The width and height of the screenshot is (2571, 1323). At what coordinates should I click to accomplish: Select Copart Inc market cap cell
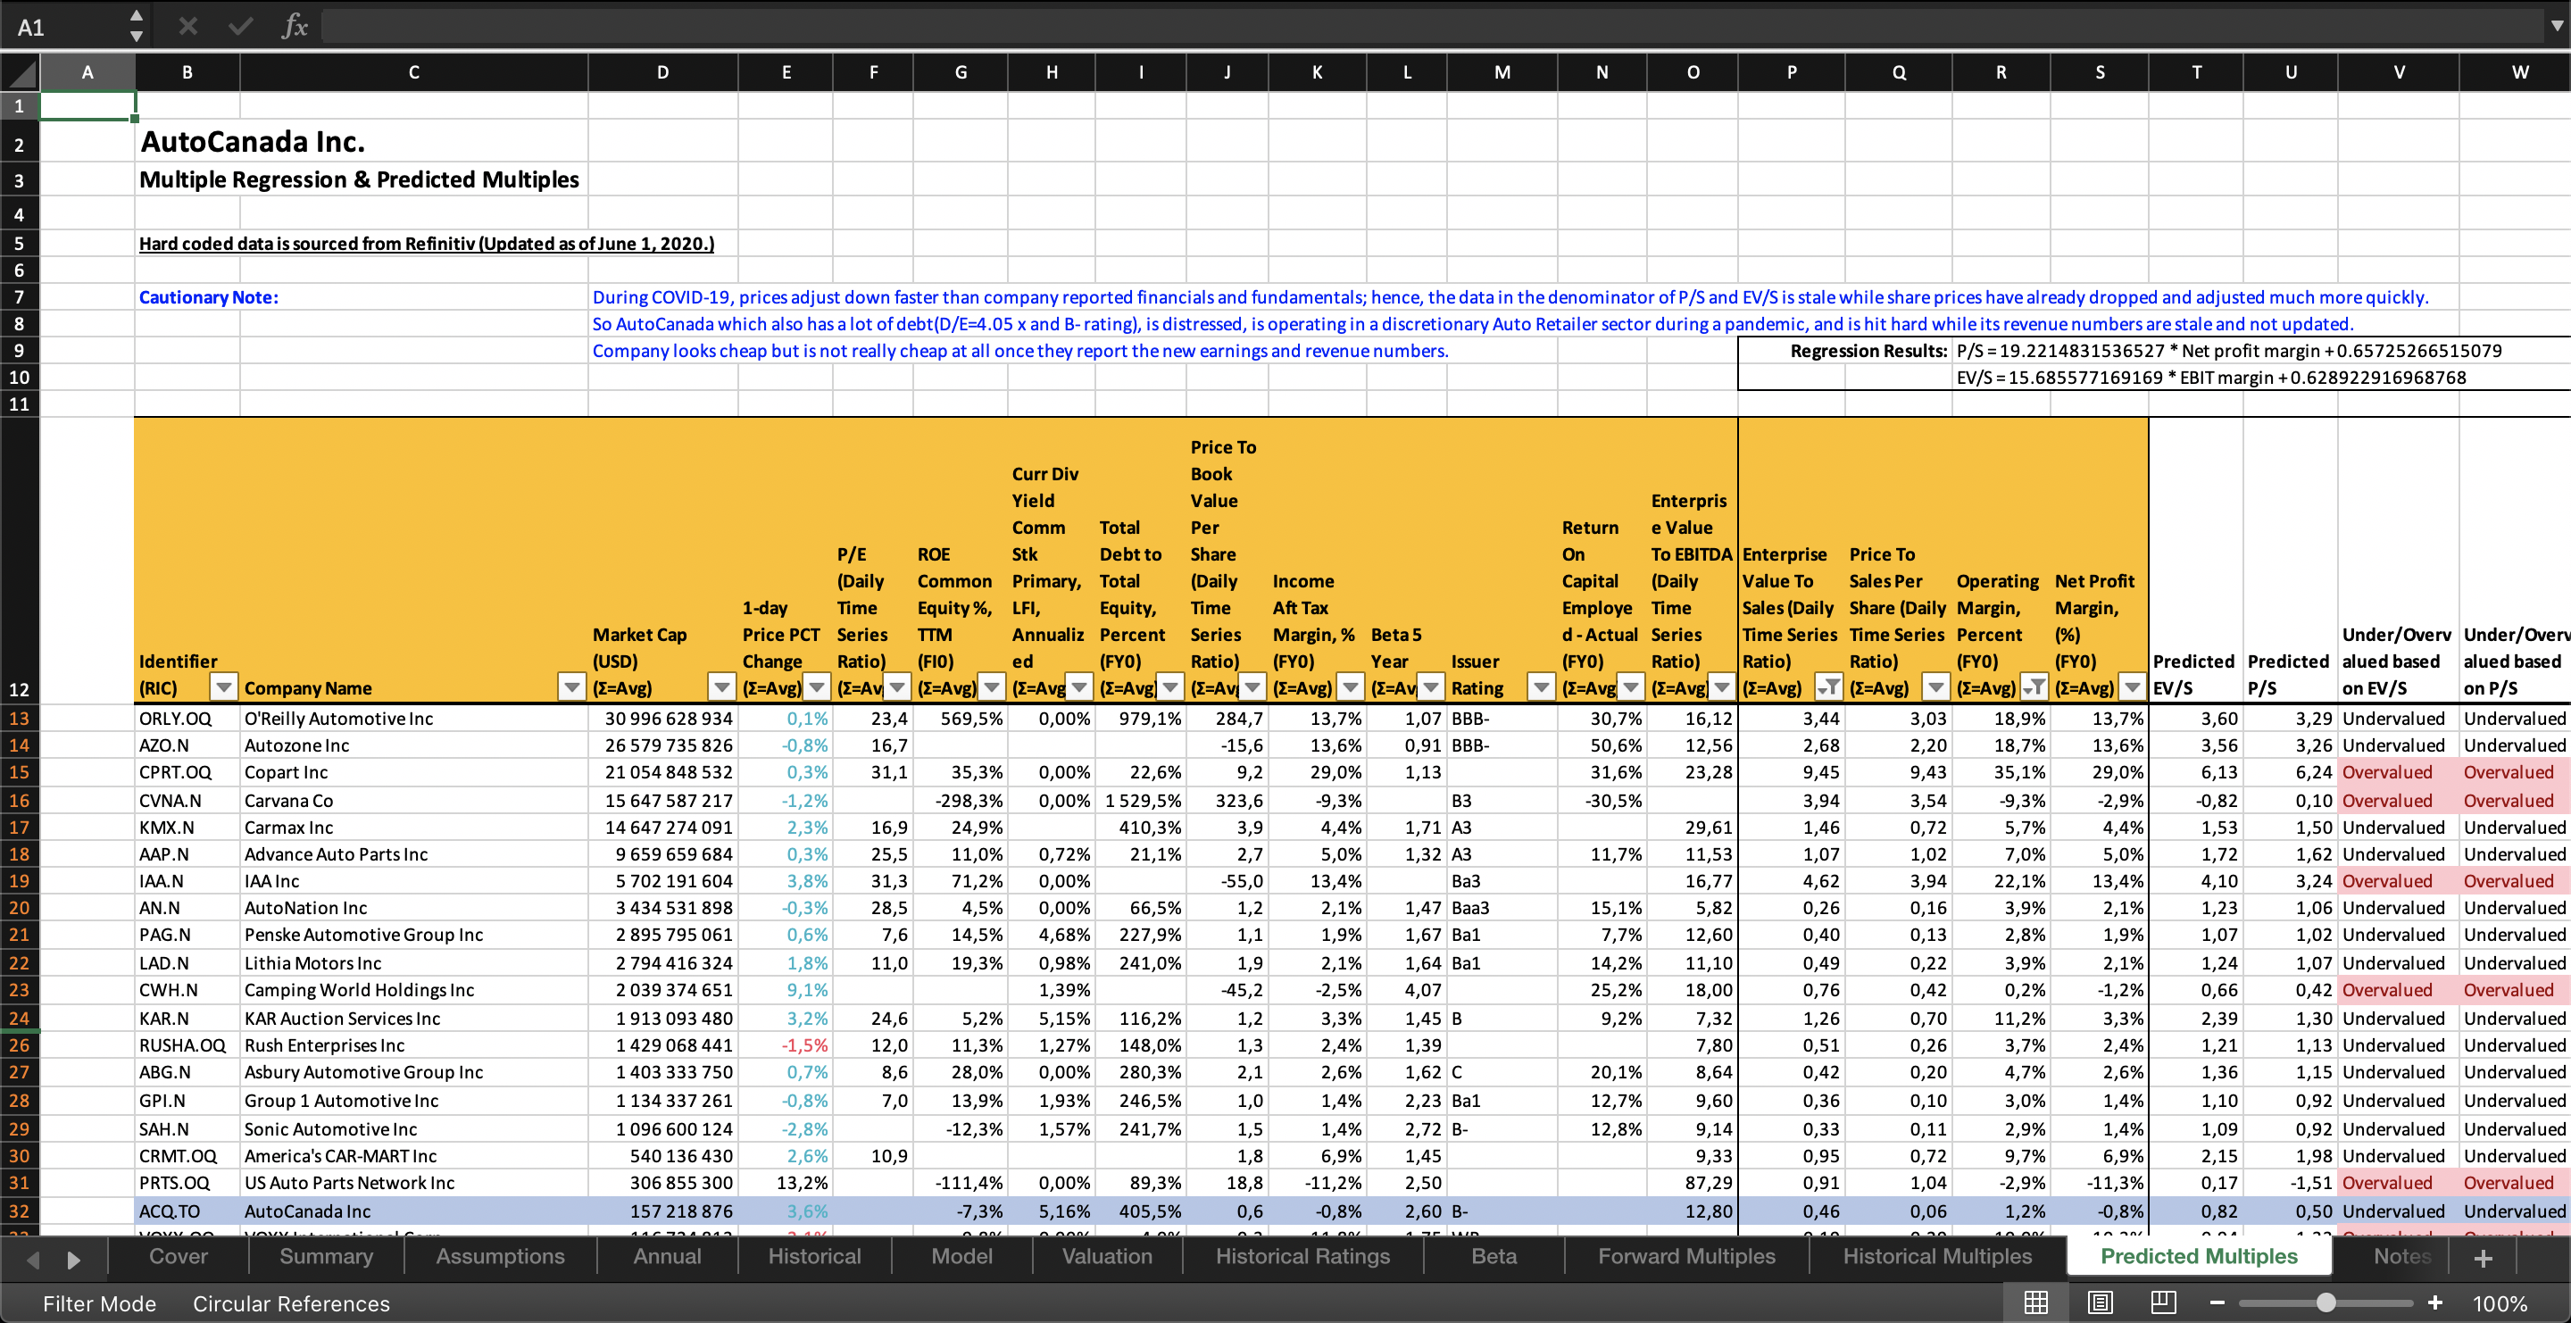662,772
